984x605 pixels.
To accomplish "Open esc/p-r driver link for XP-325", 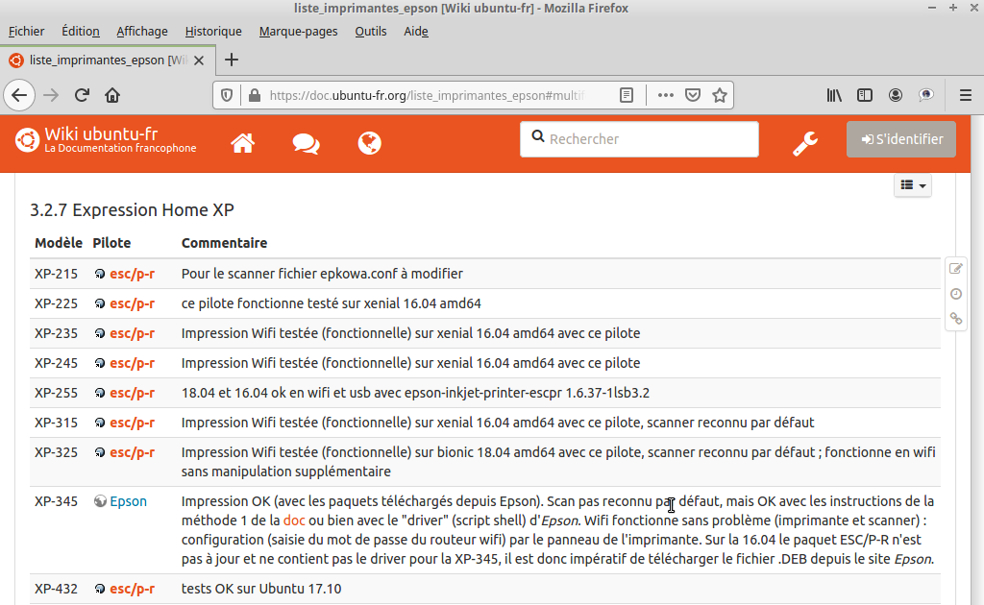I will pos(132,452).
